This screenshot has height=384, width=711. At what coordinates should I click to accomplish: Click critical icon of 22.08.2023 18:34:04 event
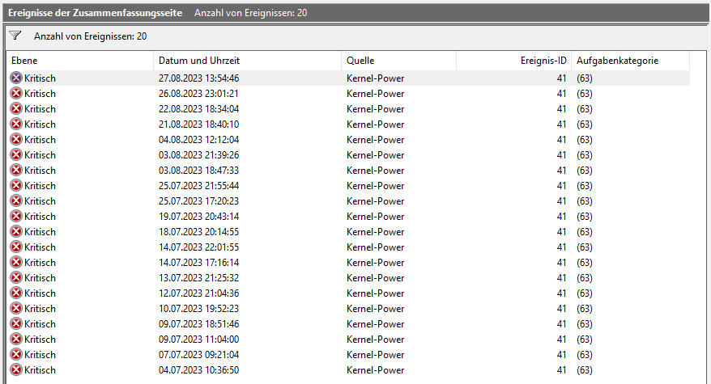click(x=16, y=108)
